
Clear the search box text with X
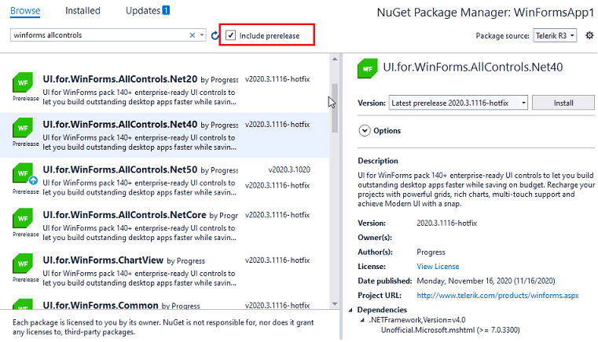pyautogui.click(x=193, y=35)
